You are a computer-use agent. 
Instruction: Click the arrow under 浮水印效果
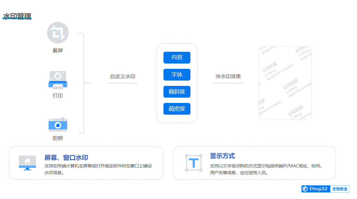(228, 83)
